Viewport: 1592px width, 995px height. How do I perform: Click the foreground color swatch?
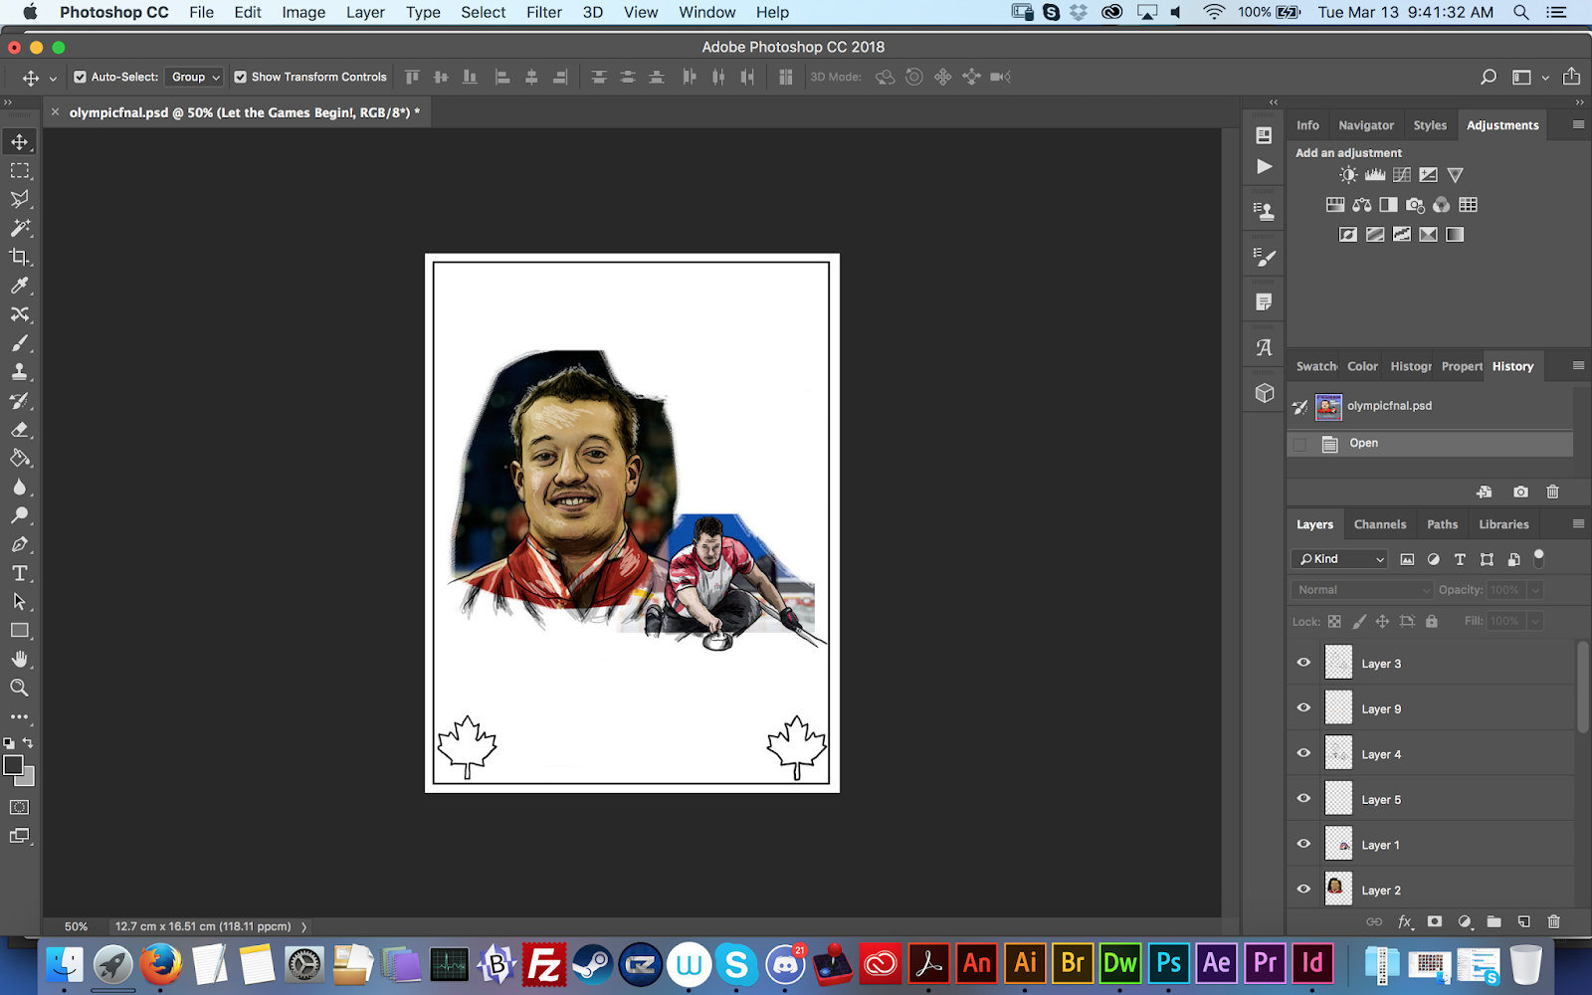tap(13, 764)
